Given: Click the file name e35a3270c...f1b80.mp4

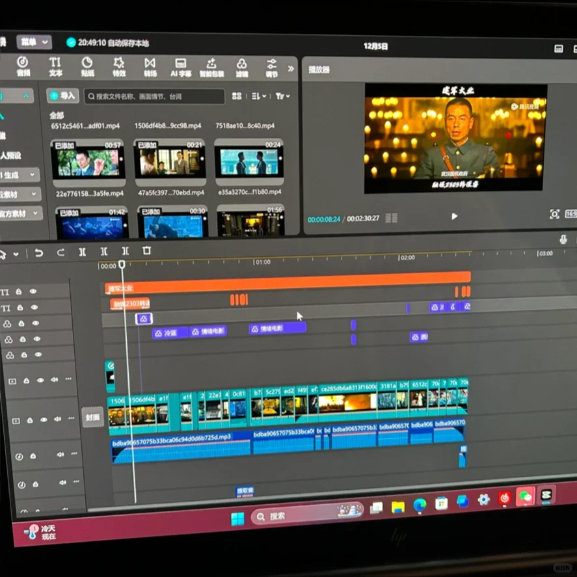Looking at the screenshot, I should point(250,192).
